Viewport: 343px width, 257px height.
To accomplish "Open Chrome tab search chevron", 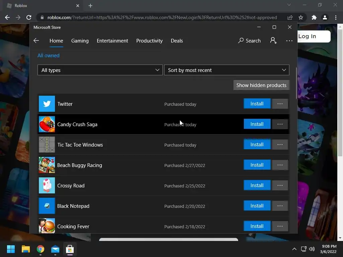I will [x=289, y=5].
